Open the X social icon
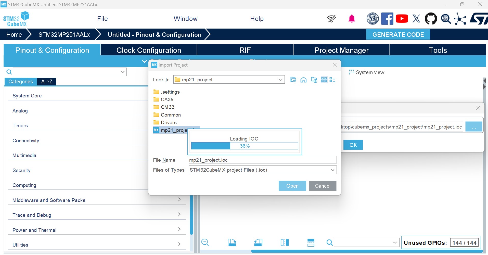 point(416,19)
